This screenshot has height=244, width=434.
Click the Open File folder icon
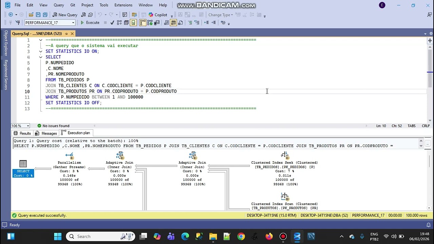(31, 15)
